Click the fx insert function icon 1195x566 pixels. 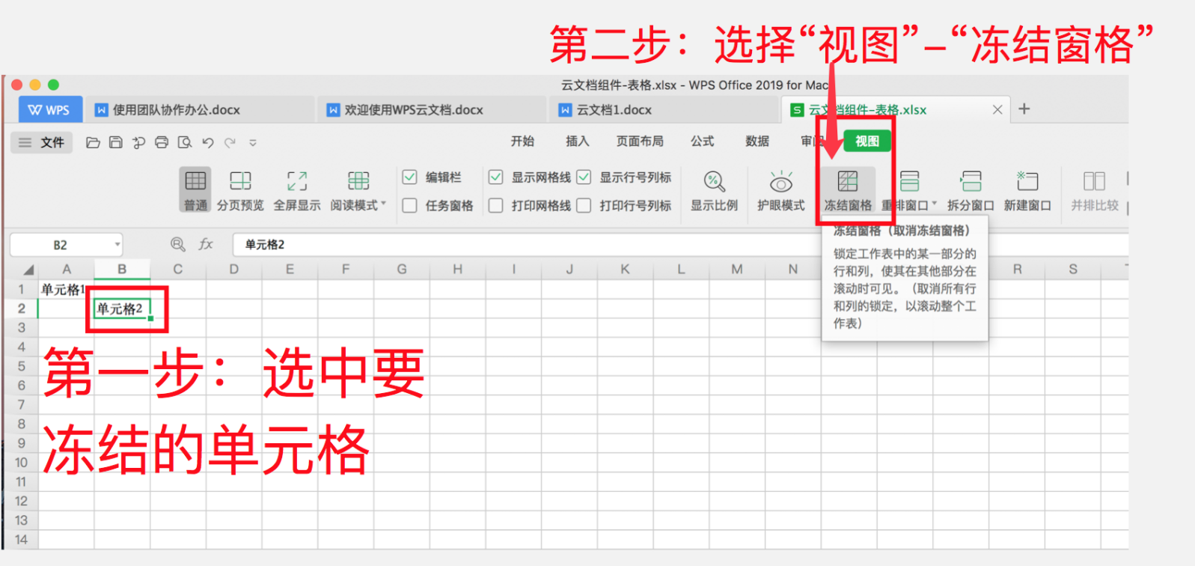pyautogui.click(x=206, y=244)
